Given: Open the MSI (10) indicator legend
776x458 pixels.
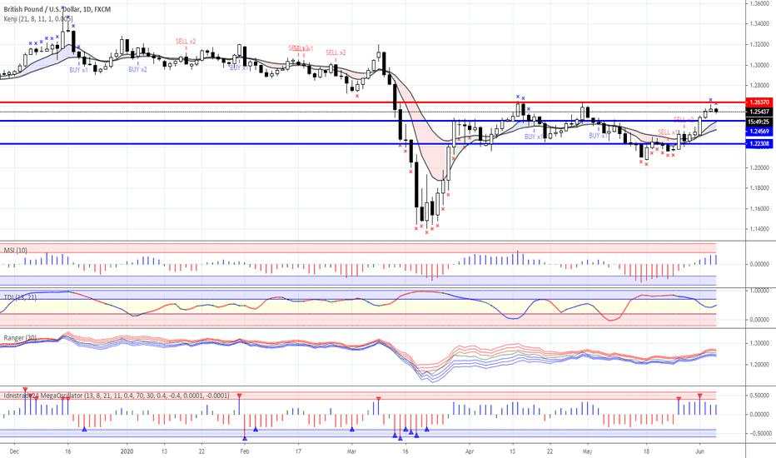Looking at the screenshot, I should click(x=16, y=250).
